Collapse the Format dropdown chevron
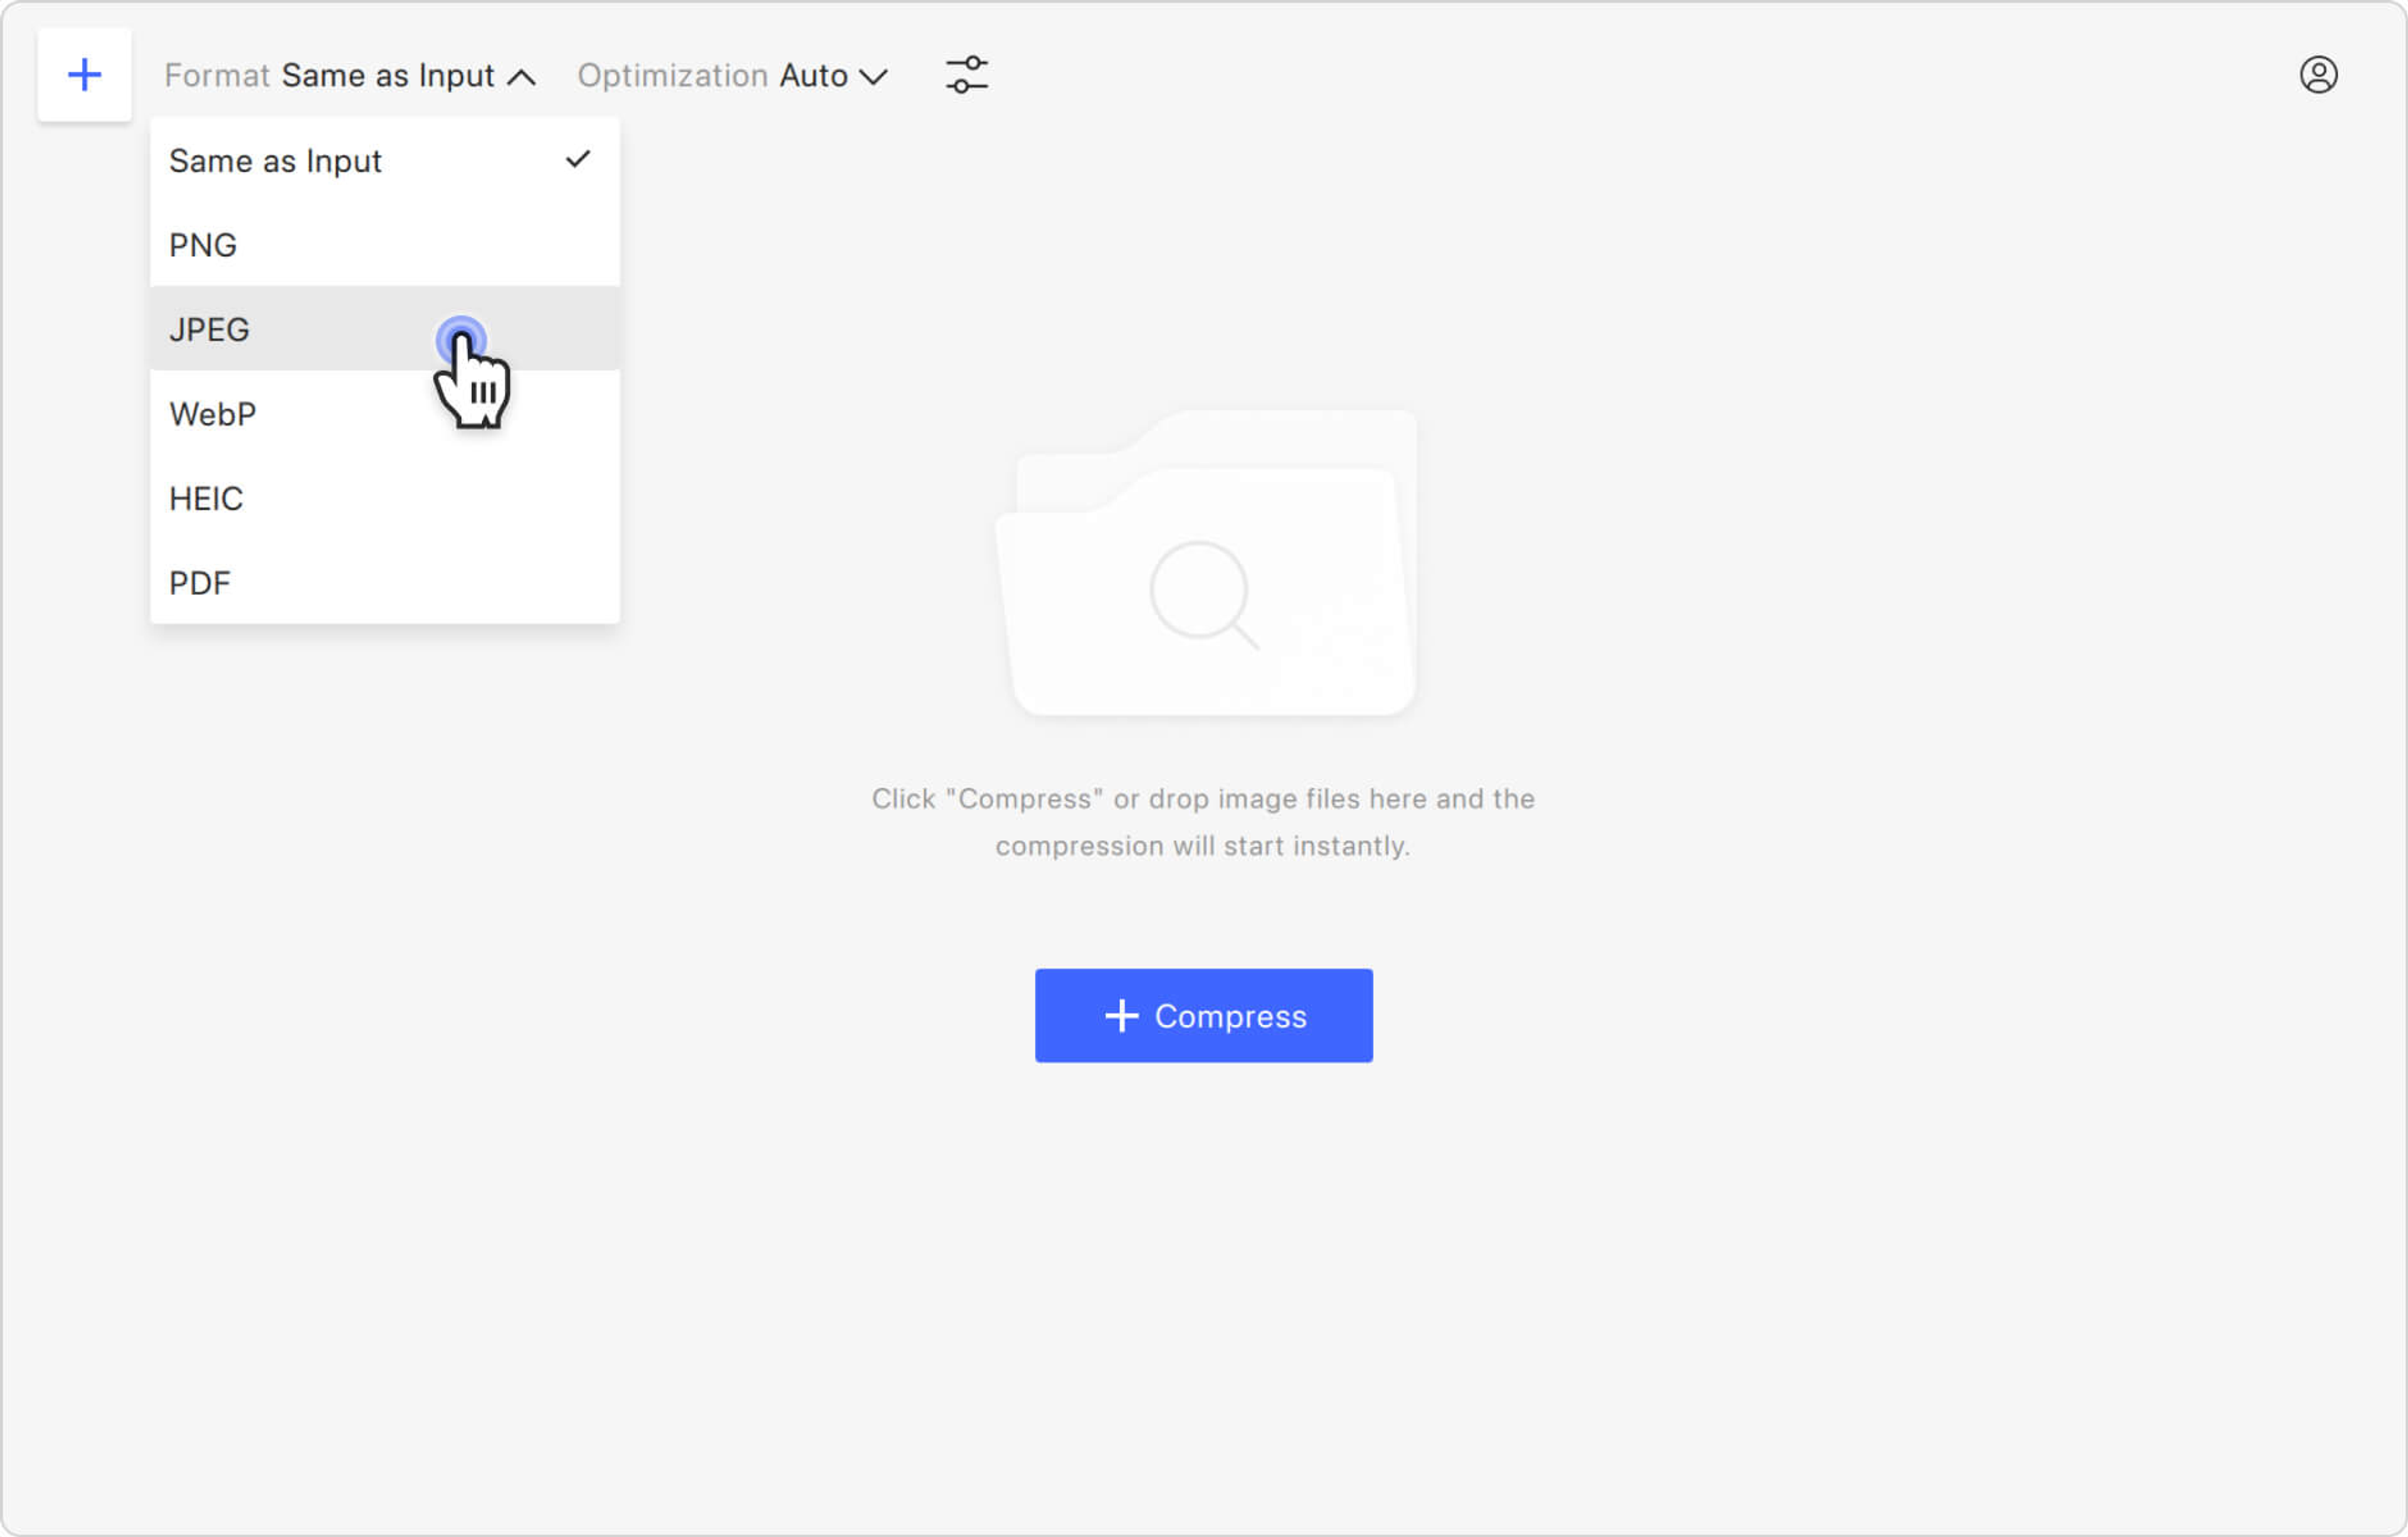Screen dimensions: 2408x1537 (x=522, y=77)
